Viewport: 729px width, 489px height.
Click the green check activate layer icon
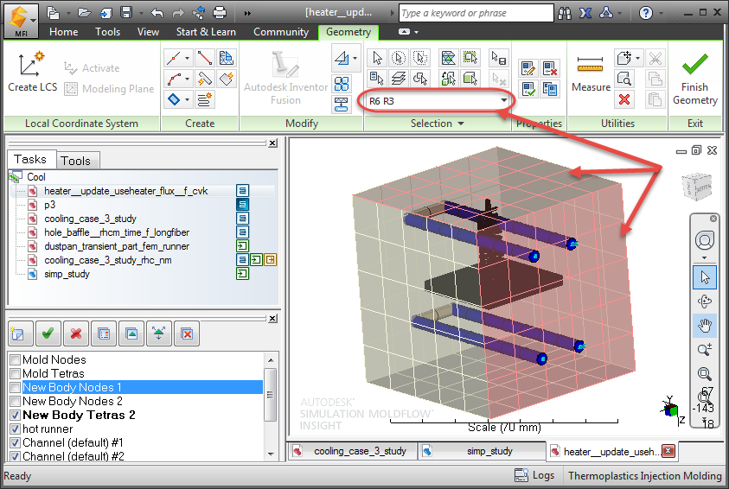coord(48,333)
